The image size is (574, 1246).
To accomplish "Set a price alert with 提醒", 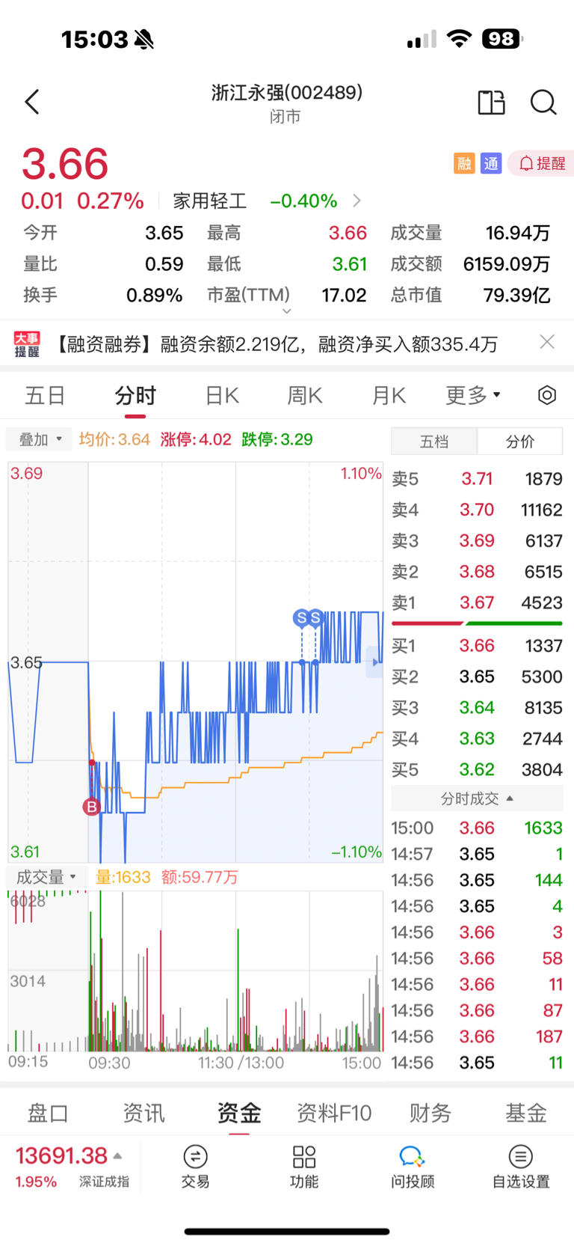I will click(542, 163).
